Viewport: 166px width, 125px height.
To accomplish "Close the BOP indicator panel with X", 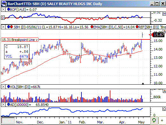I will point(3,10).
